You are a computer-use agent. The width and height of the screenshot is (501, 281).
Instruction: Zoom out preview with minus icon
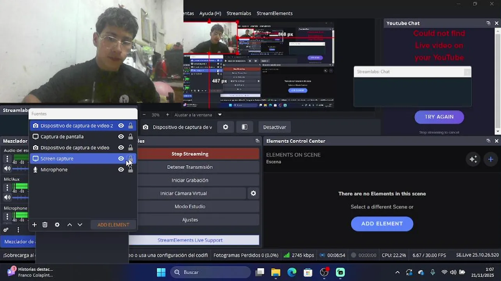click(x=144, y=115)
